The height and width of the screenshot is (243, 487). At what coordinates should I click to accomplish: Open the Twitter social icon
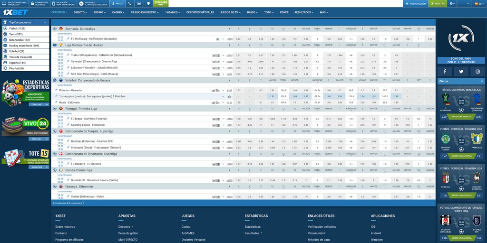point(461,72)
